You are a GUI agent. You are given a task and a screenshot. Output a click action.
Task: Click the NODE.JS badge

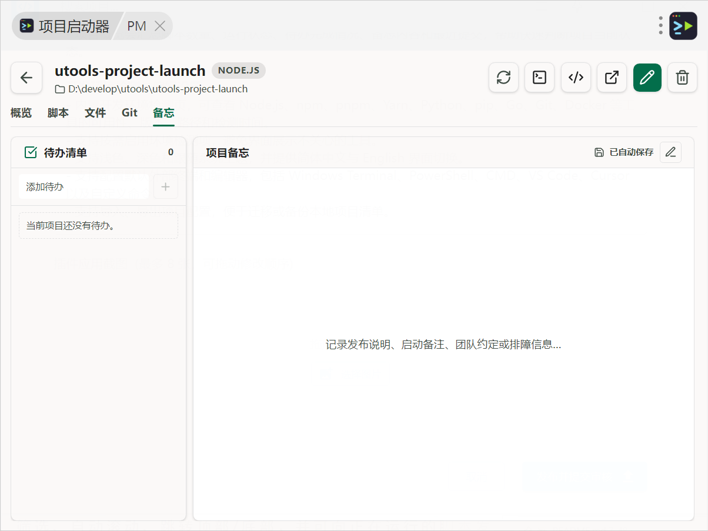pyautogui.click(x=239, y=71)
